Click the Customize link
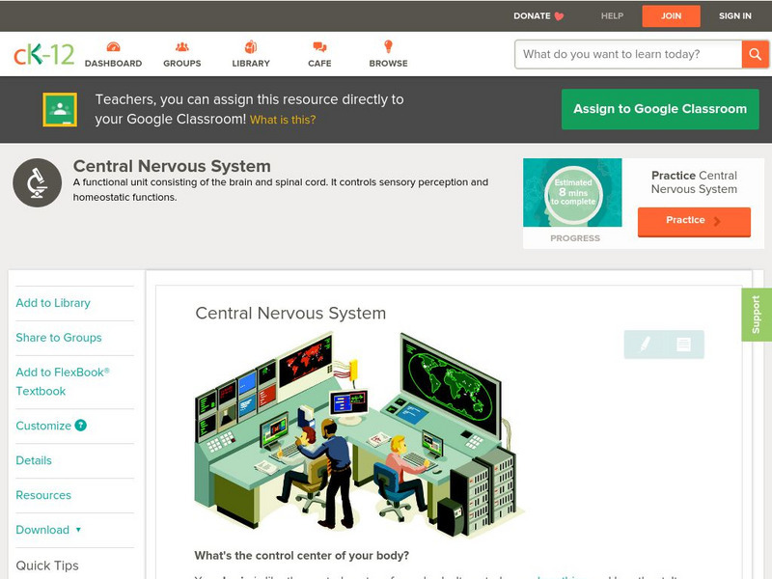The width and height of the screenshot is (772, 579). click(43, 426)
